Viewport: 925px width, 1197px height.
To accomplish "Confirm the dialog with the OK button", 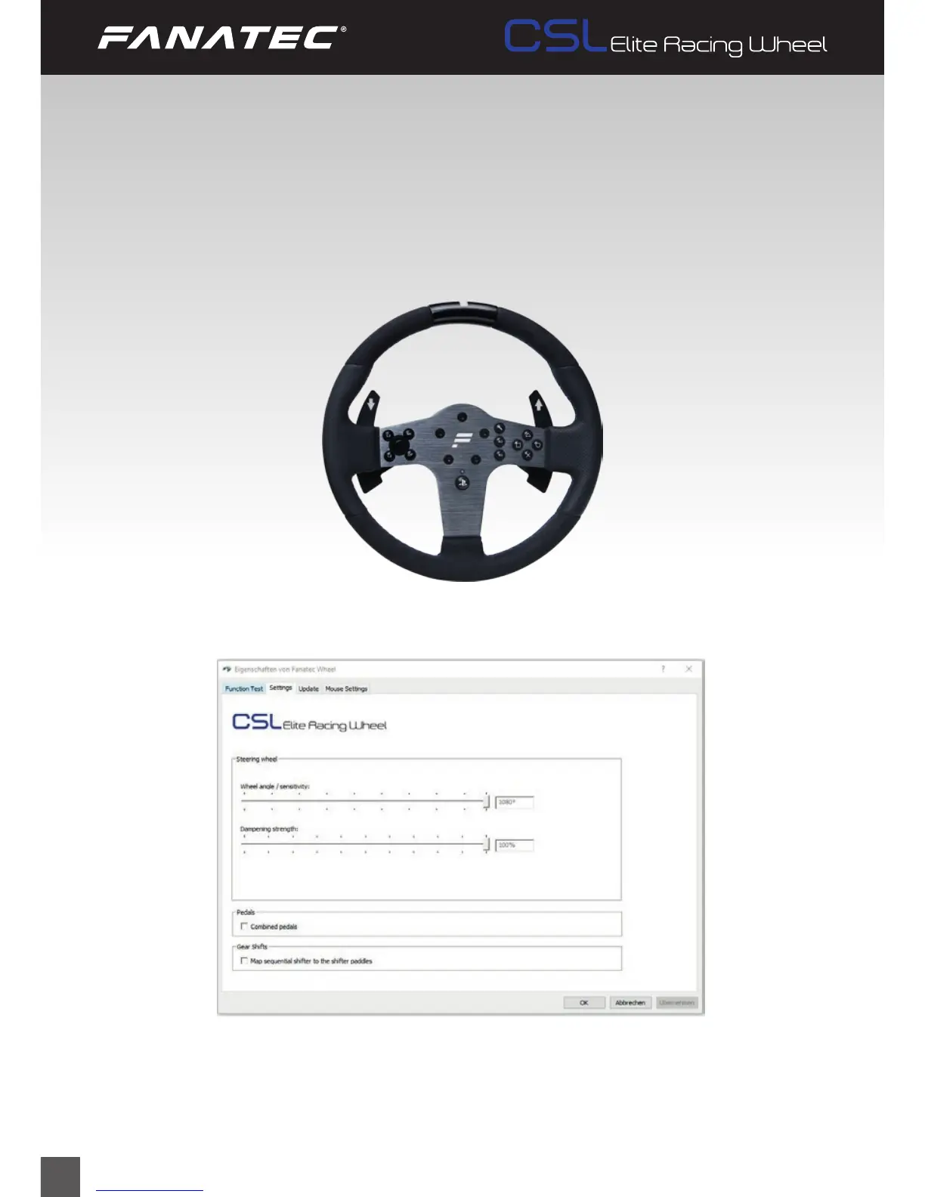I will 584,1002.
